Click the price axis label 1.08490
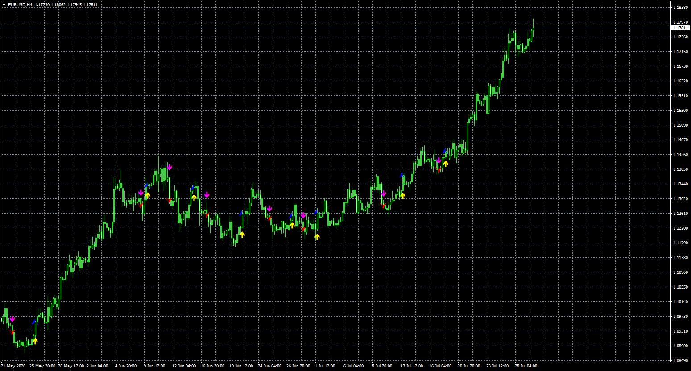The width and height of the screenshot is (691, 371). (x=680, y=361)
